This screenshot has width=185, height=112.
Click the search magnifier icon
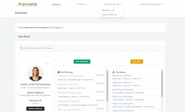(x=22, y=48)
